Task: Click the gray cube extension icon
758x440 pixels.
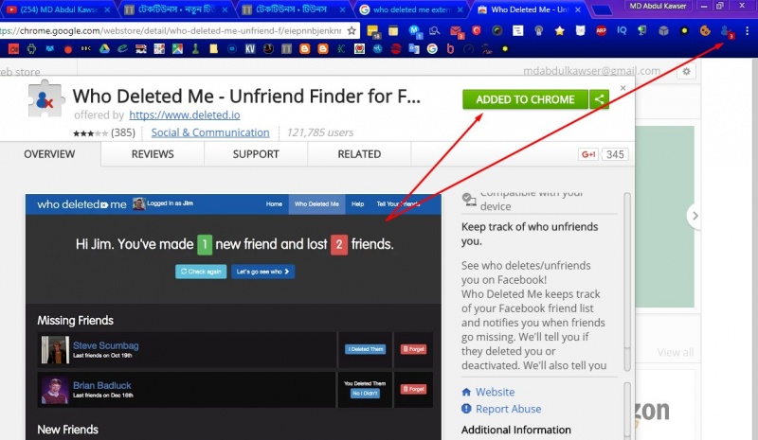Action: 663,31
